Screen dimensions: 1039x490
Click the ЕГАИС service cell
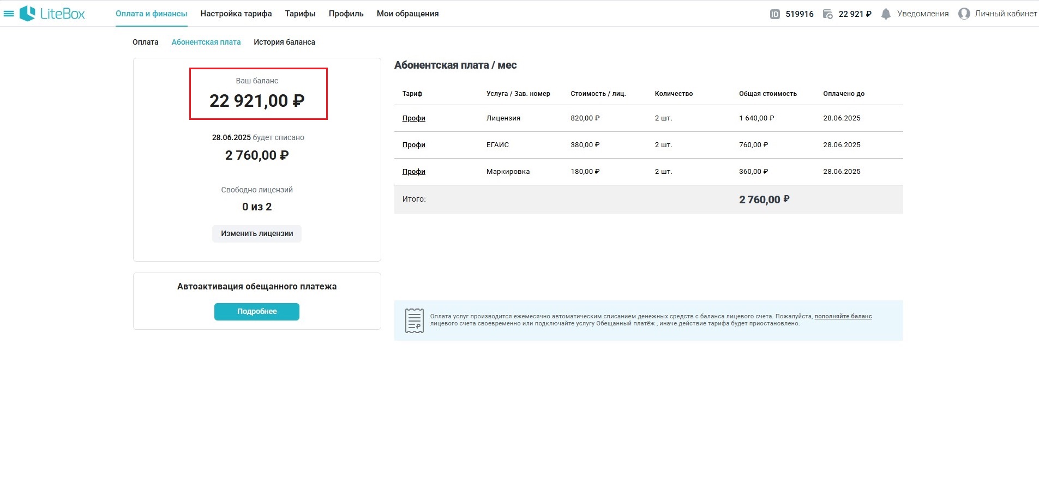click(x=497, y=145)
